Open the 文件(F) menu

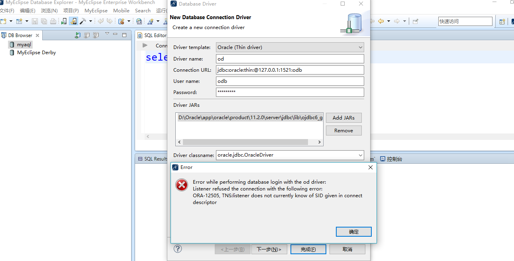(x=7, y=11)
